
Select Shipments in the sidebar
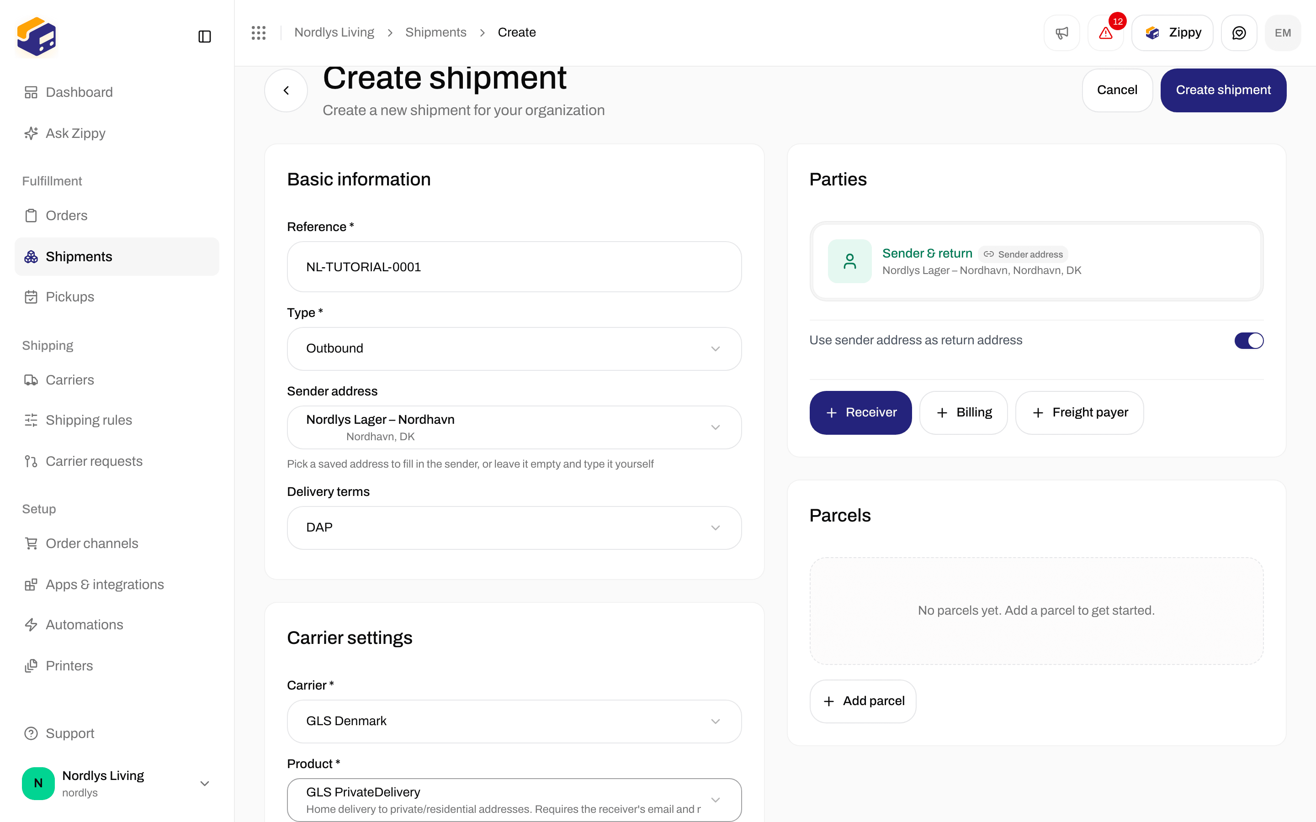pyautogui.click(x=117, y=257)
